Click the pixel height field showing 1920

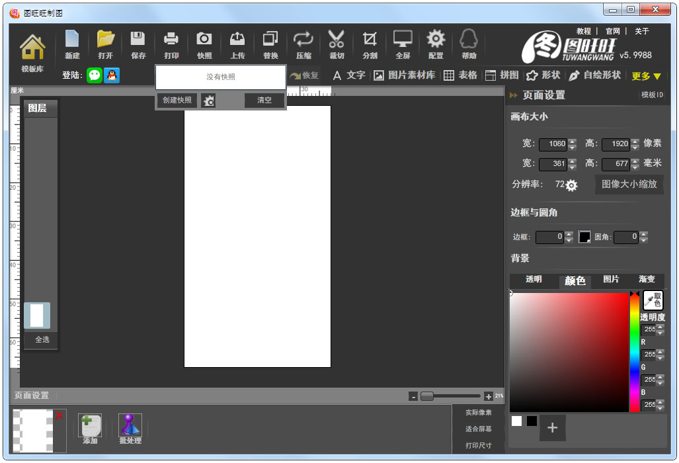coord(616,144)
